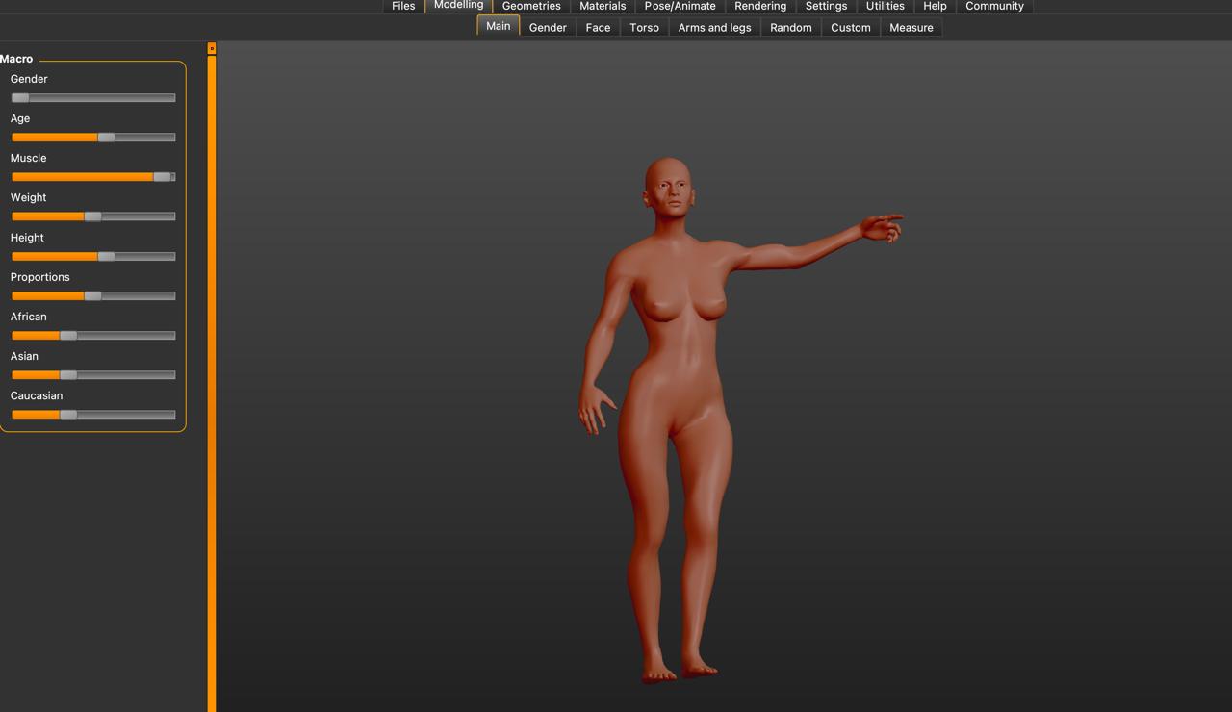This screenshot has height=712, width=1232.
Task: Click the Muscle slider handle
Action: pos(162,177)
